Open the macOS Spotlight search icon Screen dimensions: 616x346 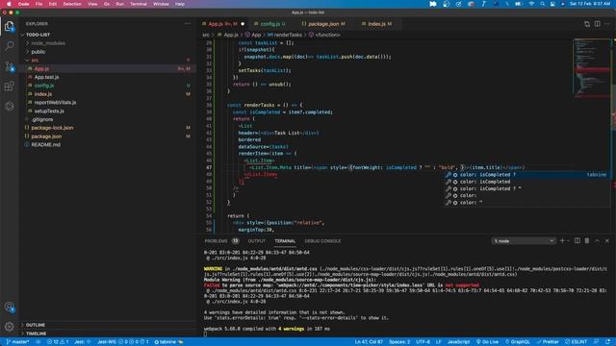[x=542, y=4]
